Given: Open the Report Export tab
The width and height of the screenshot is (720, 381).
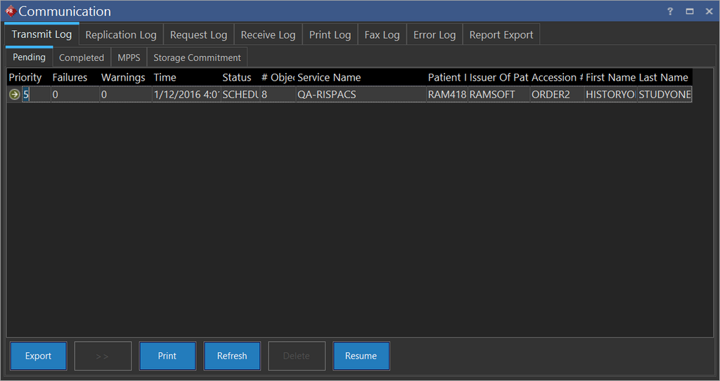Looking at the screenshot, I should tap(501, 35).
